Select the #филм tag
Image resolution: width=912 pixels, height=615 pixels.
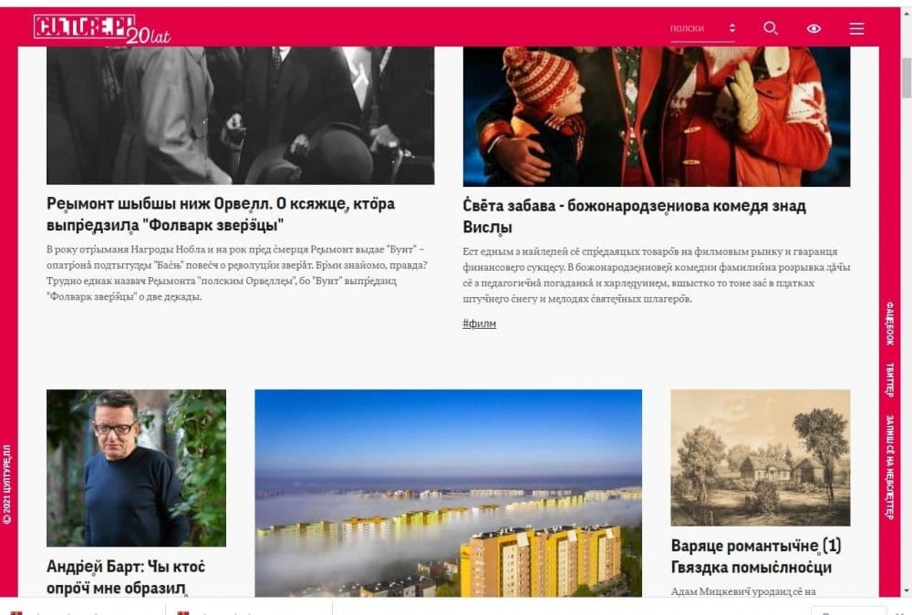[480, 323]
